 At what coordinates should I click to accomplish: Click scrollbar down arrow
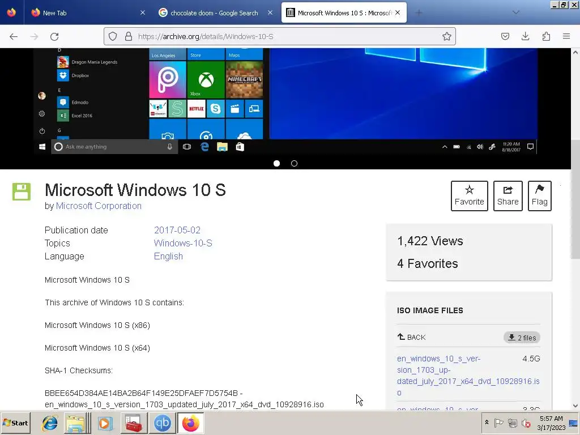[575, 406]
